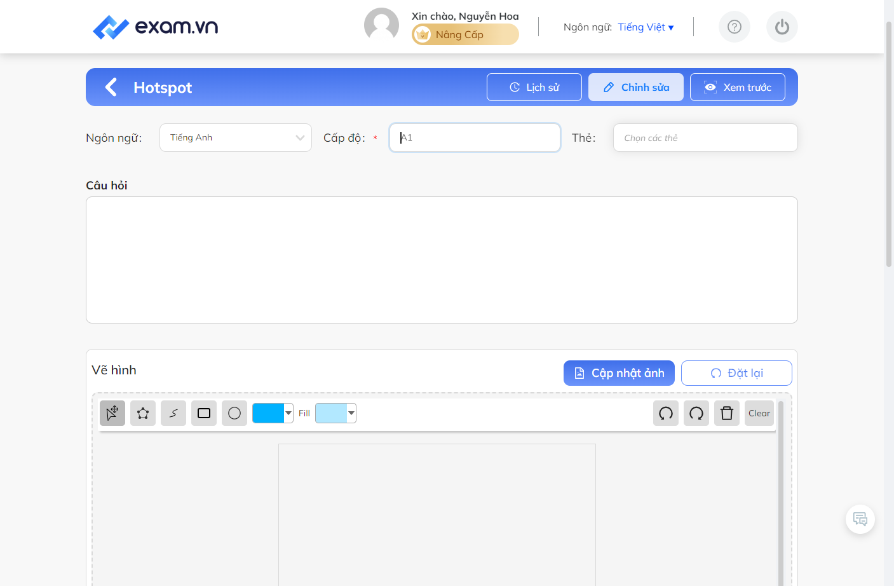This screenshot has height=586, width=894.
Task: Expand the Tiếng Anh language select
Action: pyautogui.click(x=236, y=137)
